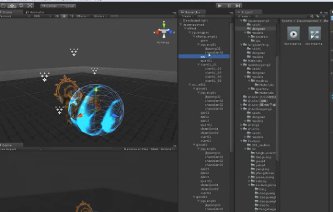Click the lock icon on Project panel

point(321,12)
